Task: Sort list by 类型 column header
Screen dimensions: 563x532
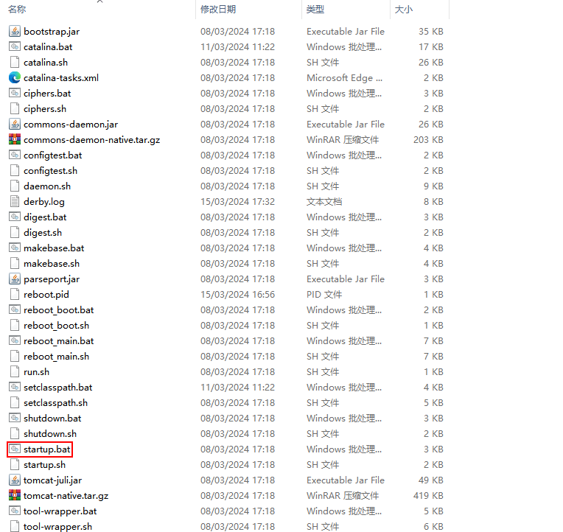Action: (315, 10)
